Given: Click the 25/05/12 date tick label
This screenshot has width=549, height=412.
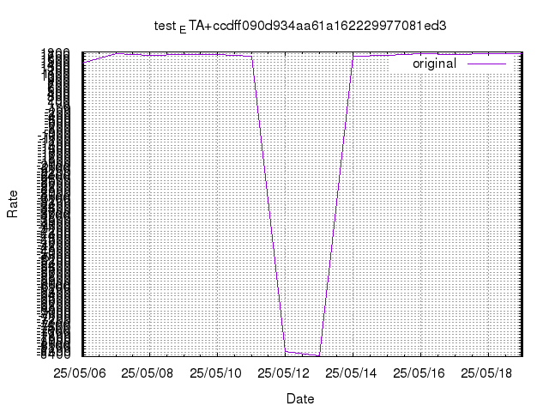Looking at the screenshot, I should click(283, 373).
